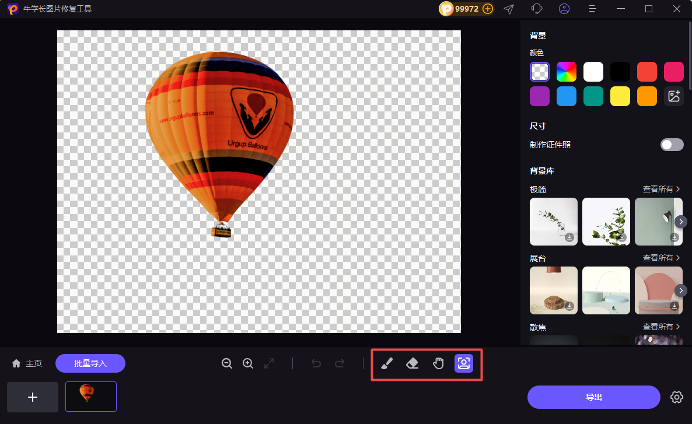Open the rainbow custom color picker

(x=566, y=72)
